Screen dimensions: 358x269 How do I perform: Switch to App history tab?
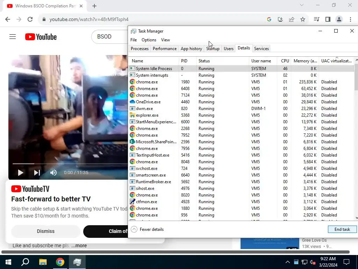(191, 48)
